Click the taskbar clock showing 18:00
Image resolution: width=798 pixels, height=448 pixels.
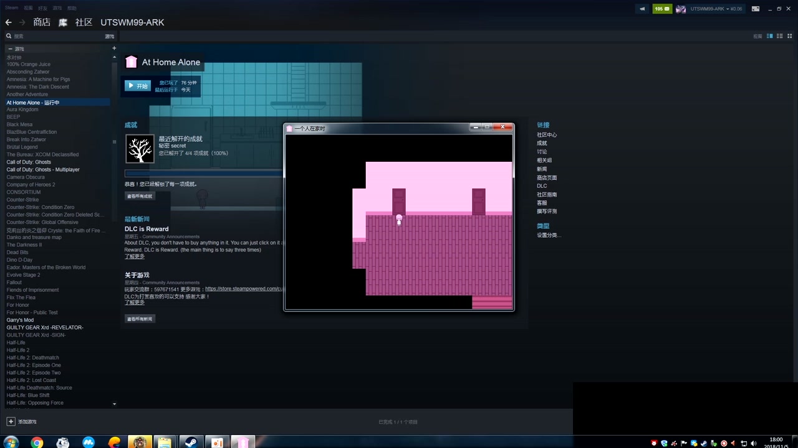pyautogui.click(x=776, y=442)
